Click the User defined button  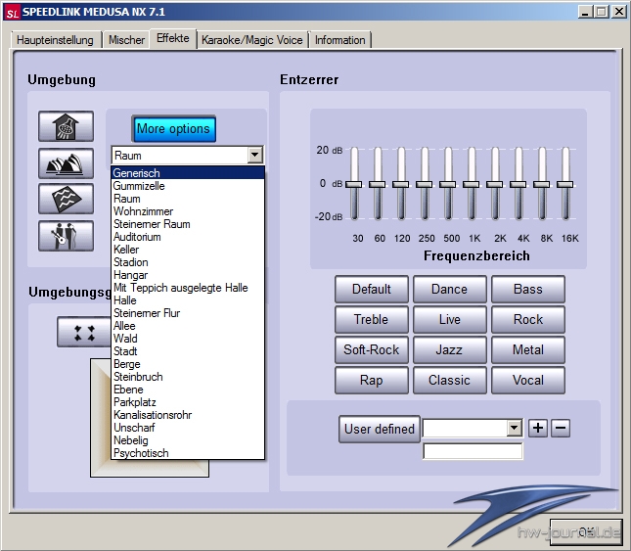(x=380, y=429)
